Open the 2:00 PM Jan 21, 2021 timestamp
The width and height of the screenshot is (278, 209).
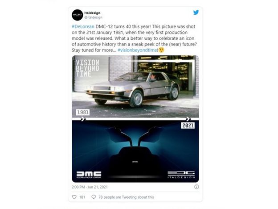[90, 187]
